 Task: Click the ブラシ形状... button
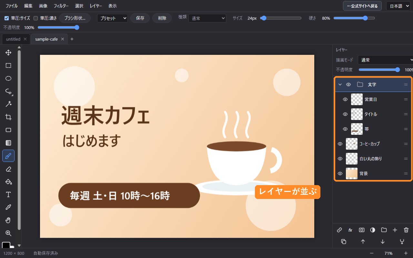click(x=75, y=18)
